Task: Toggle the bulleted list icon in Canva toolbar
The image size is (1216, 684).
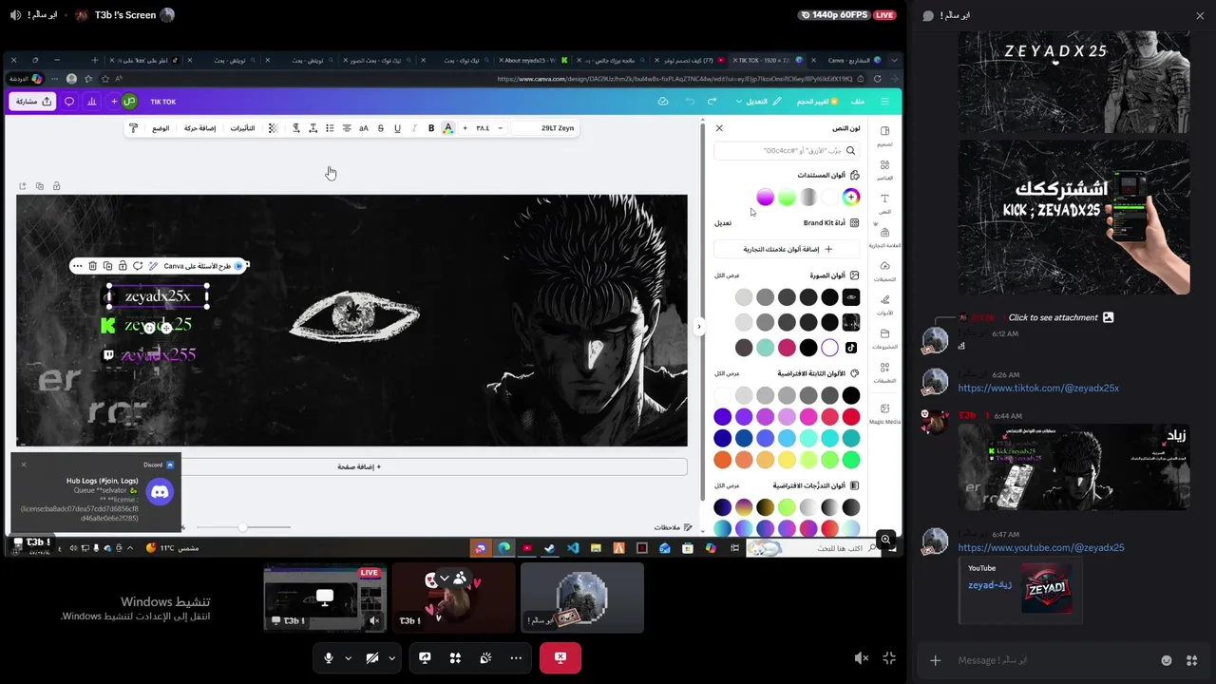Action: pos(330,128)
